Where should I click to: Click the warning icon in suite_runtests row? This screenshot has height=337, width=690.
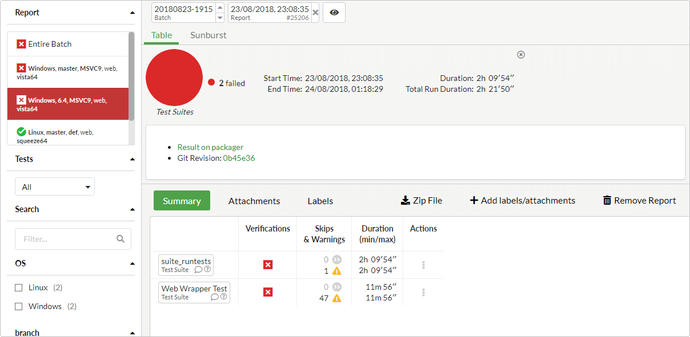point(337,271)
